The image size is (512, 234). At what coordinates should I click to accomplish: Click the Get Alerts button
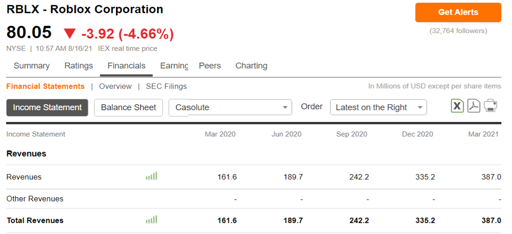tap(458, 13)
